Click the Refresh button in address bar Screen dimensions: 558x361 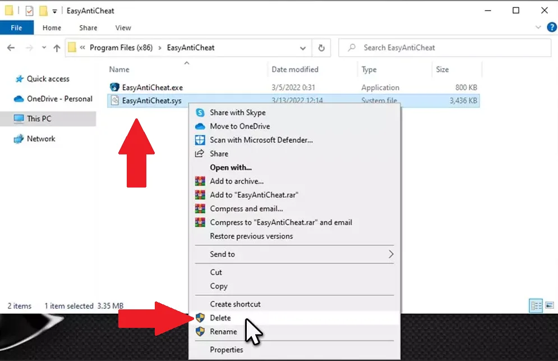321,48
